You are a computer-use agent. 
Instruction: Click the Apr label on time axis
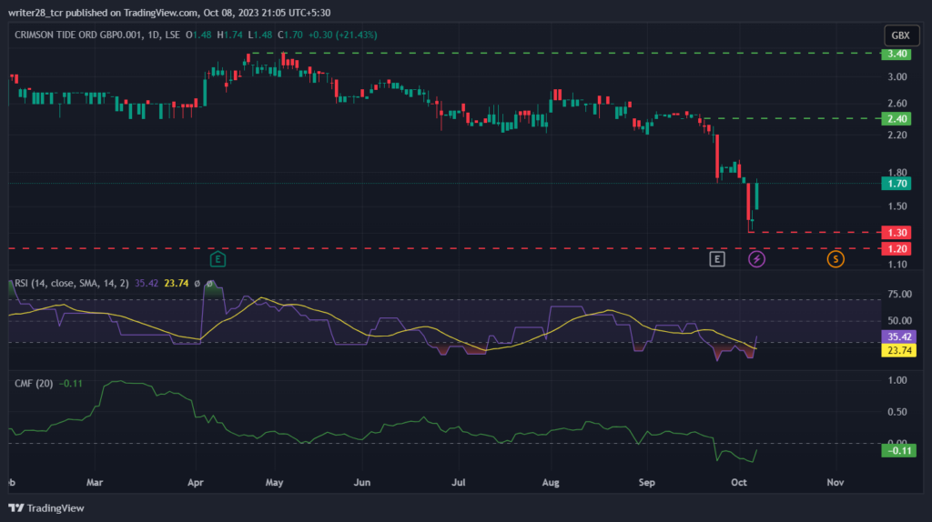click(196, 482)
